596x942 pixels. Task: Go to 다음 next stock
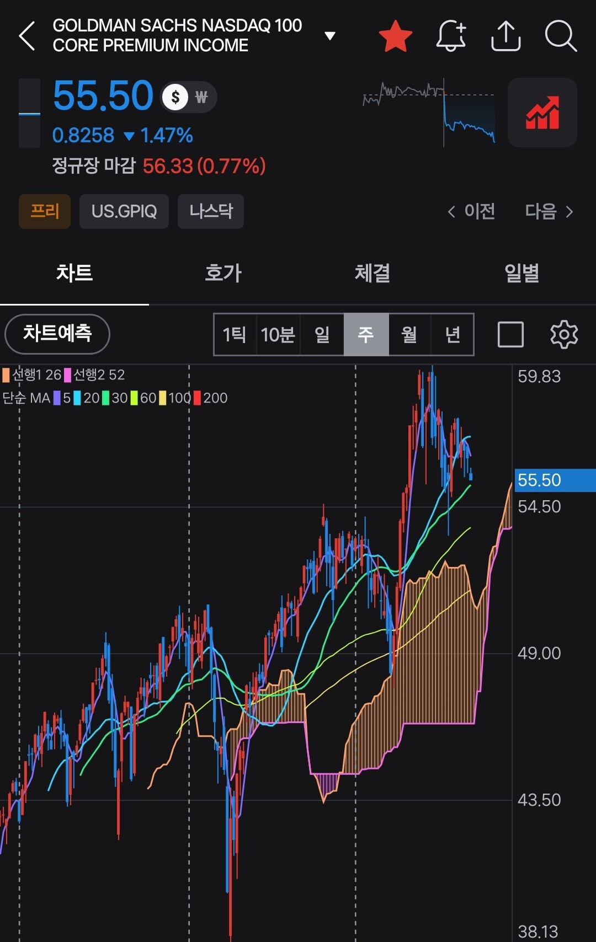(x=549, y=211)
